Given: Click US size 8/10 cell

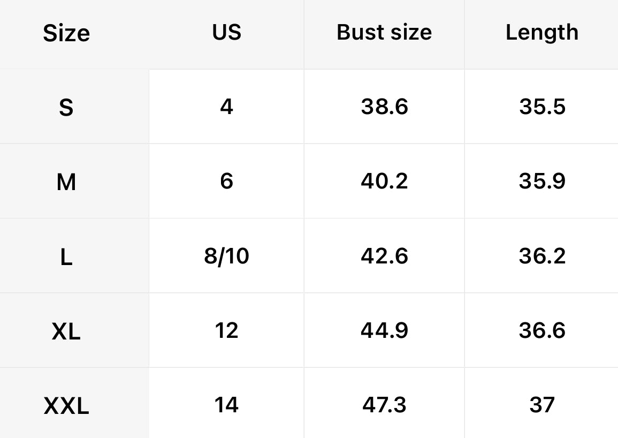Looking at the screenshot, I should [x=226, y=256].
